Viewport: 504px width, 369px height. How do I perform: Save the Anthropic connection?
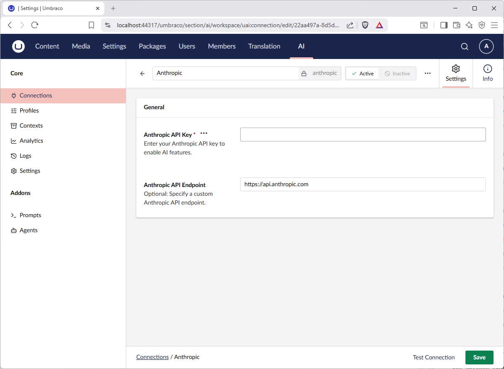coord(479,357)
